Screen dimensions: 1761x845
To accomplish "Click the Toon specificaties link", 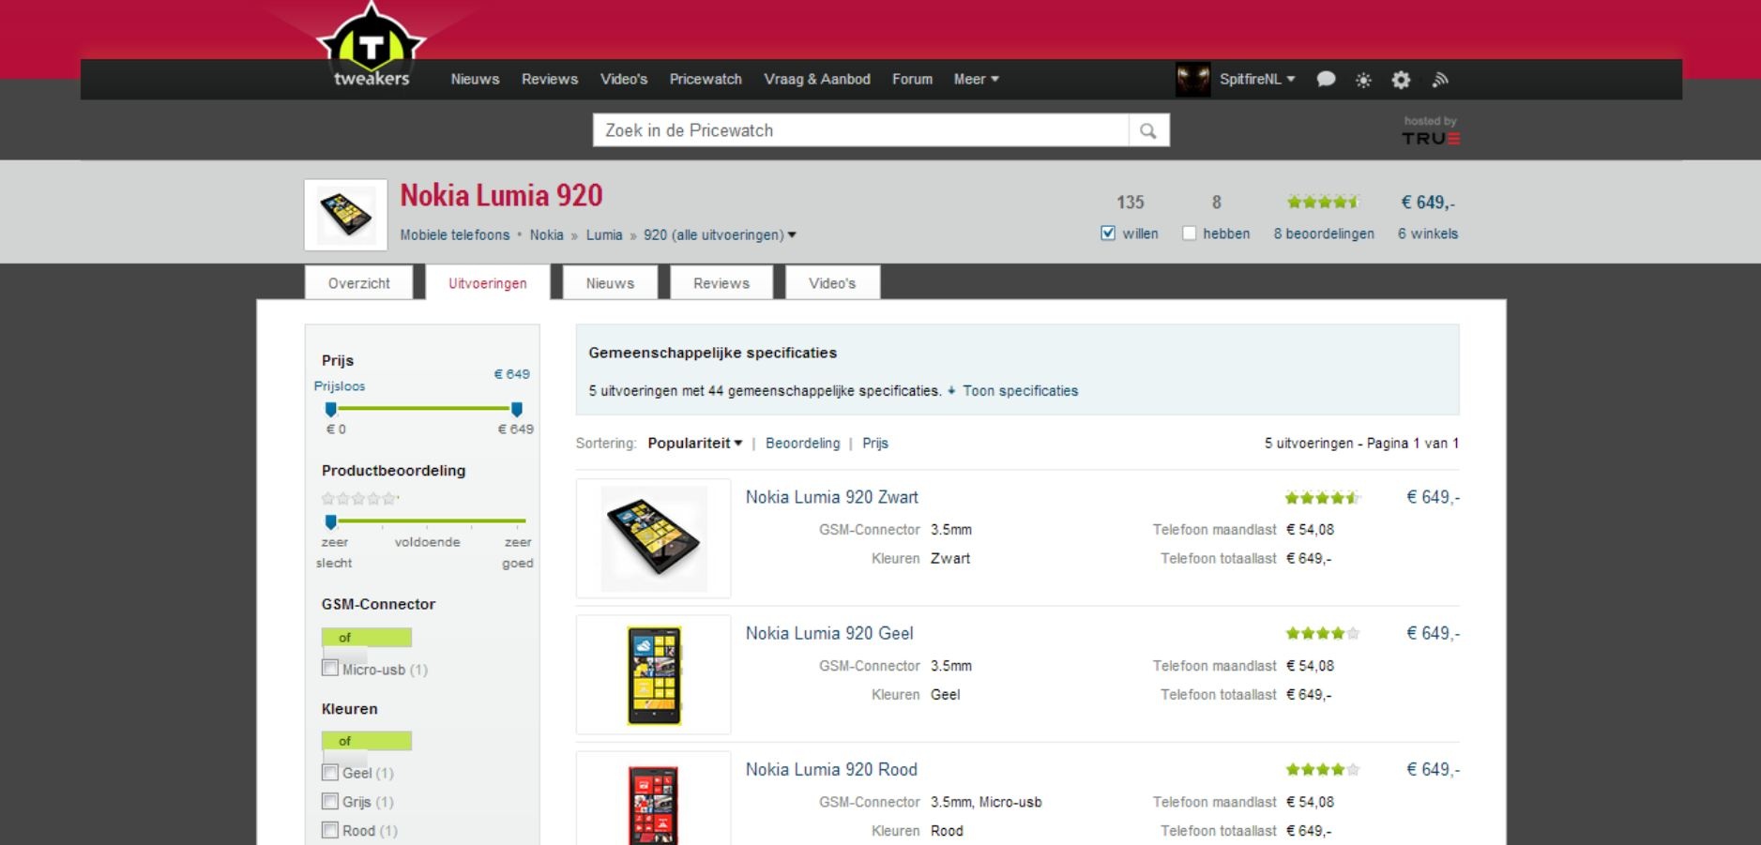I will 1020,391.
